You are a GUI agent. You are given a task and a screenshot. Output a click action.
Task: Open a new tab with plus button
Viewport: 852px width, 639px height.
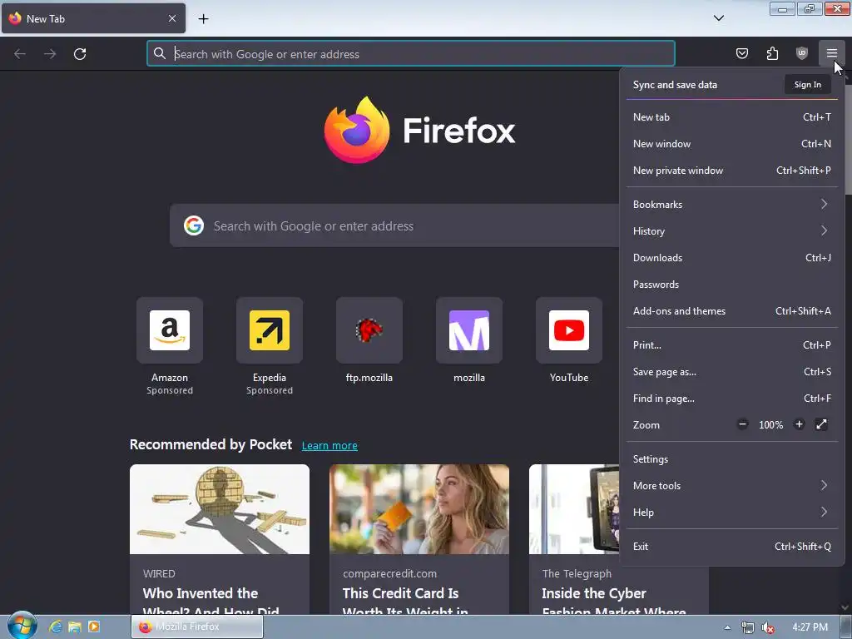[203, 18]
